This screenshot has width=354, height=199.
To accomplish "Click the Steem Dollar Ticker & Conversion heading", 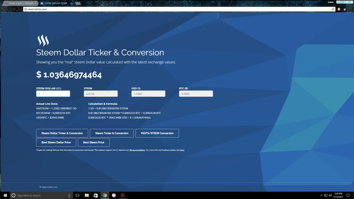I will 100,53.
